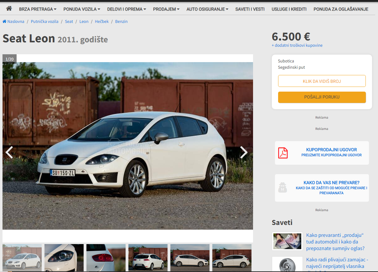Click the 6.500 € price text

pos(291,37)
